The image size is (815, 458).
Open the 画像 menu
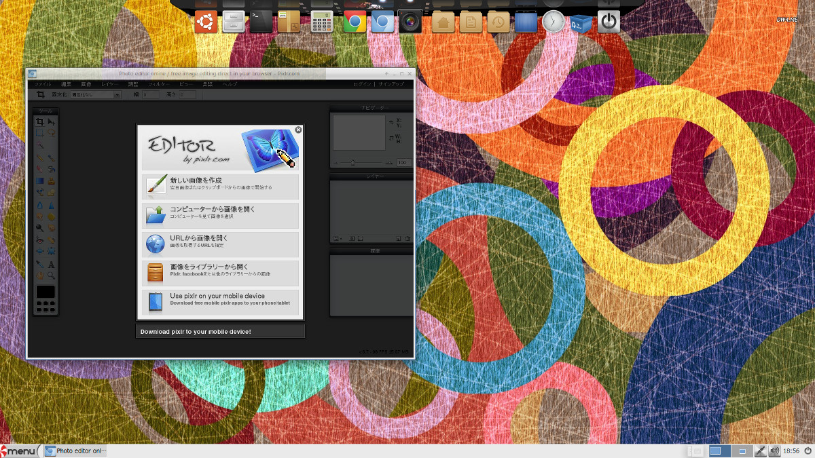coord(86,84)
